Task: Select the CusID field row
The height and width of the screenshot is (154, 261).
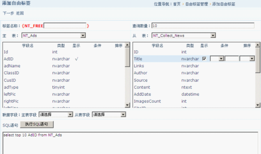Action: [x=64, y=80]
